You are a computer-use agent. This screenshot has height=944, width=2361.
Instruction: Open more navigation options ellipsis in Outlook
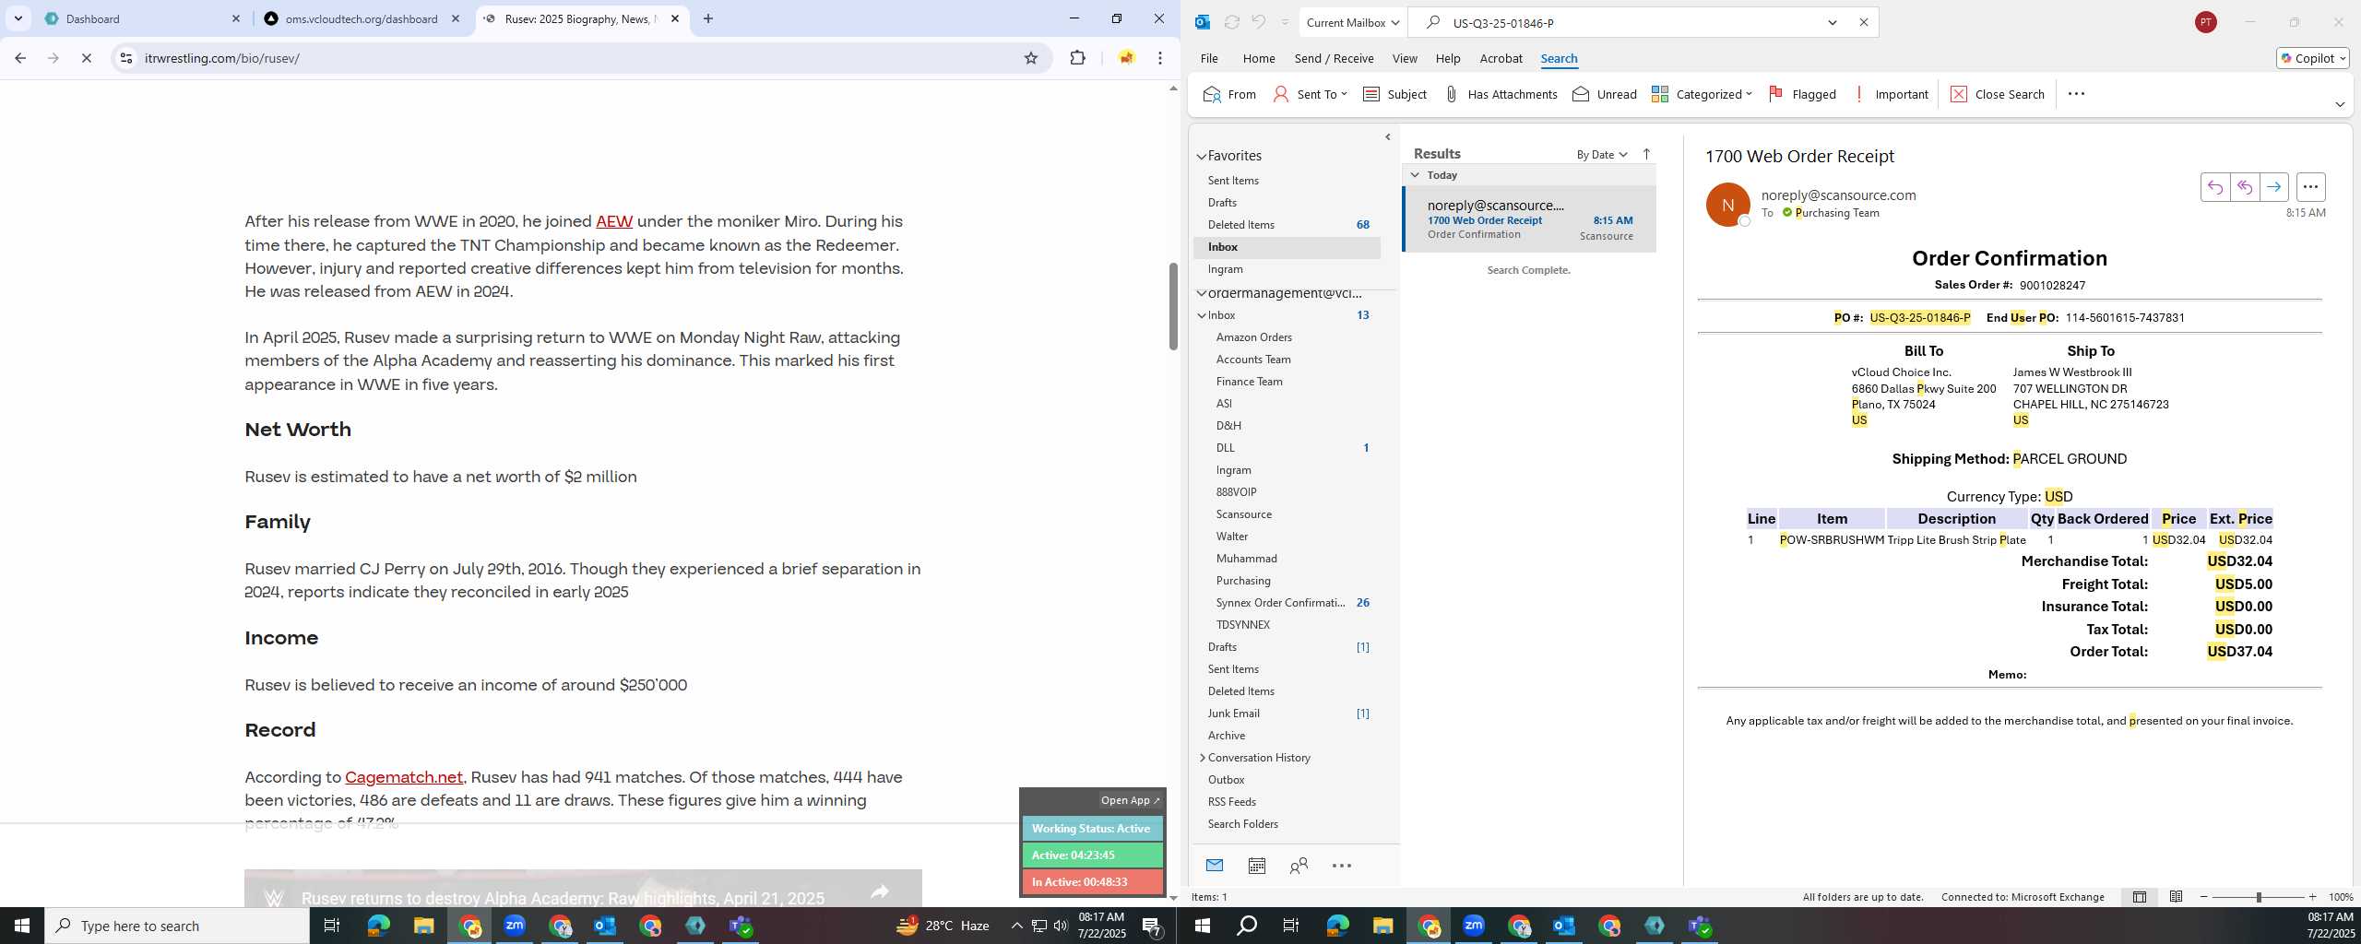click(x=1342, y=866)
